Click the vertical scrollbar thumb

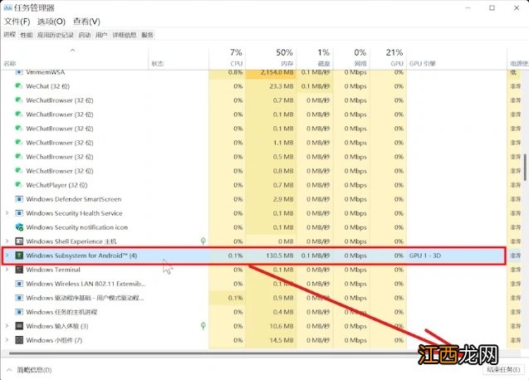[x=526, y=168]
